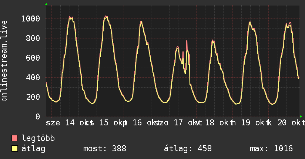
Task: Click the 600 y-axis label
Action: (33, 58)
